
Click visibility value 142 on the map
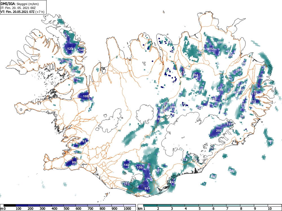click(127, 165)
